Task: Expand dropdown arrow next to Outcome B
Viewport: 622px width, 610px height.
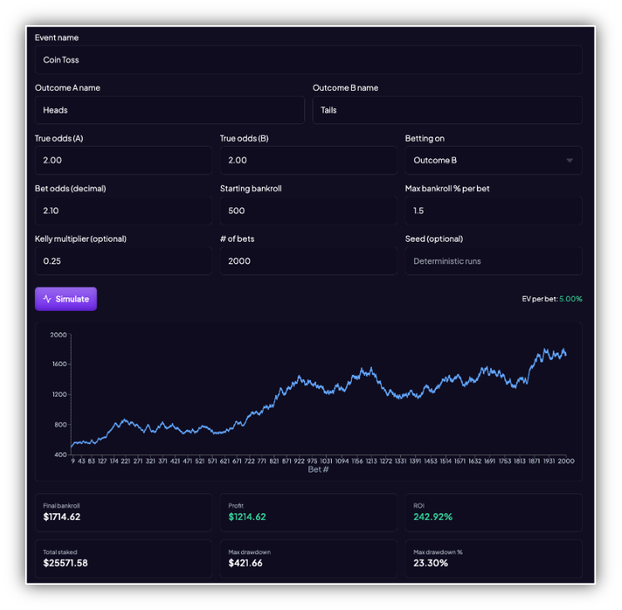Action: 569,160
